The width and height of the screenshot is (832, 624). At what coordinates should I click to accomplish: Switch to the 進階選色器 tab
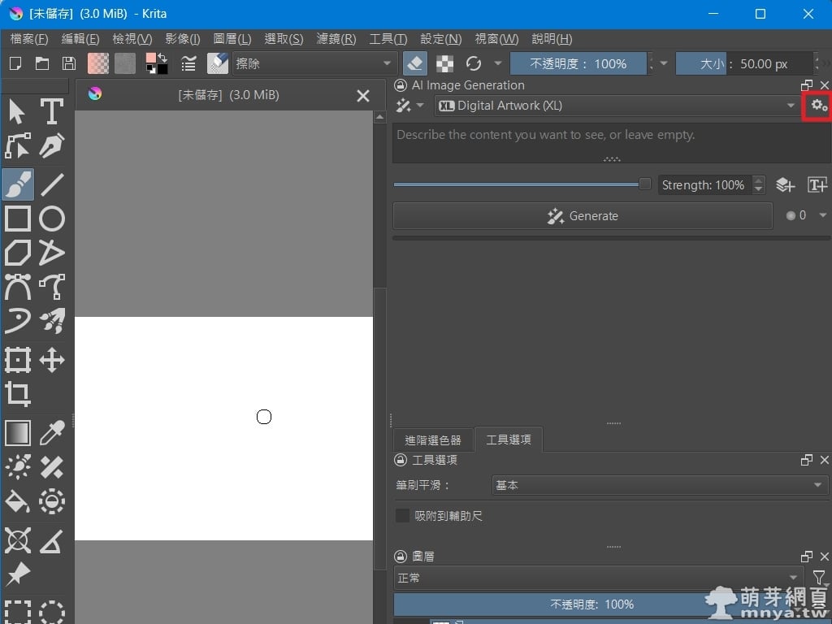pyautogui.click(x=432, y=440)
